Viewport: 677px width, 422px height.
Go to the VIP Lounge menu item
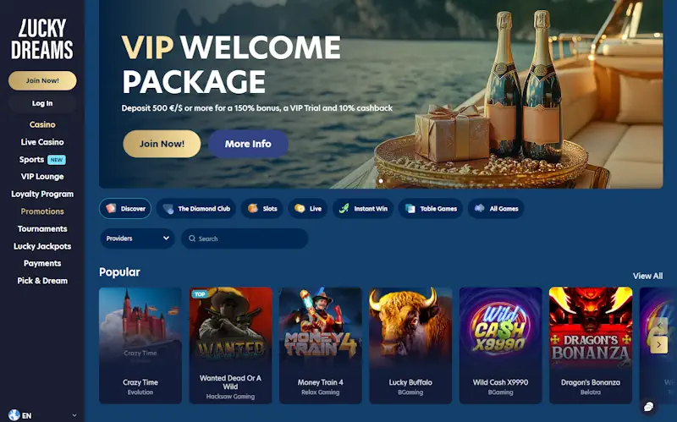[x=42, y=177]
